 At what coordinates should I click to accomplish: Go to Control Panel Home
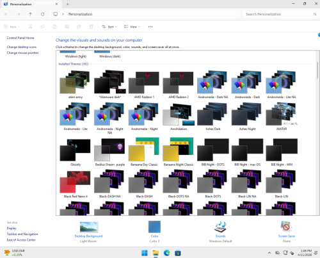point(20,38)
